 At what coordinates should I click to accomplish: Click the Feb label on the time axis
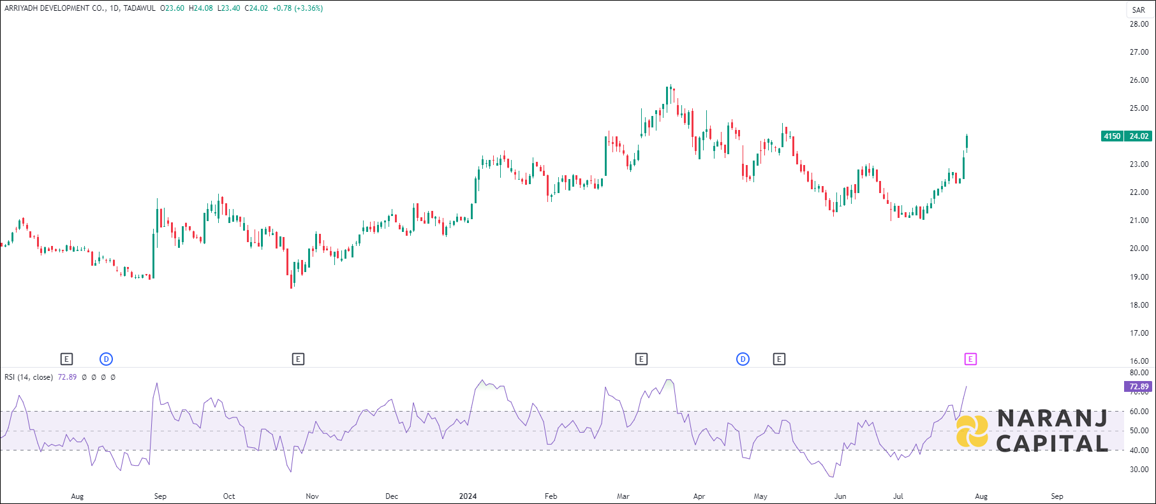551,496
